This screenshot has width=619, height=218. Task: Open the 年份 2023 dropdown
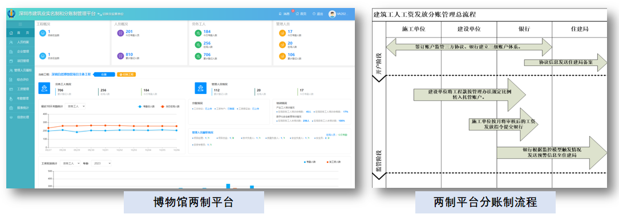point(102,163)
